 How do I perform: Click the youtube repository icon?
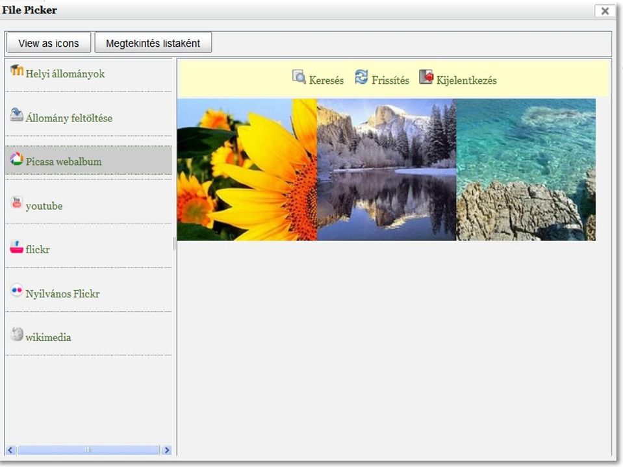[x=17, y=203]
